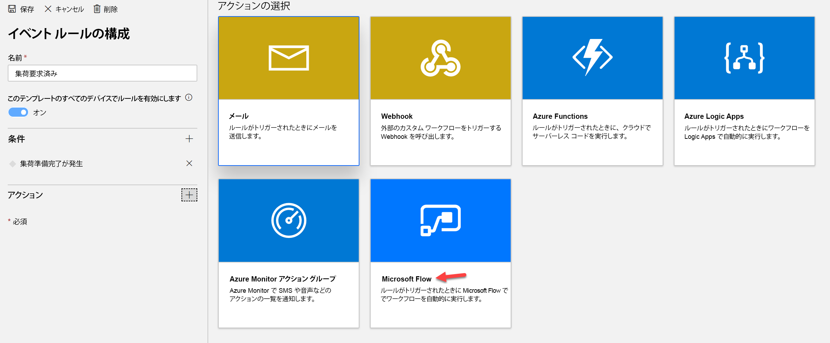Click the Azure Monitor アクション グループ title
The image size is (830, 343).
[283, 279]
